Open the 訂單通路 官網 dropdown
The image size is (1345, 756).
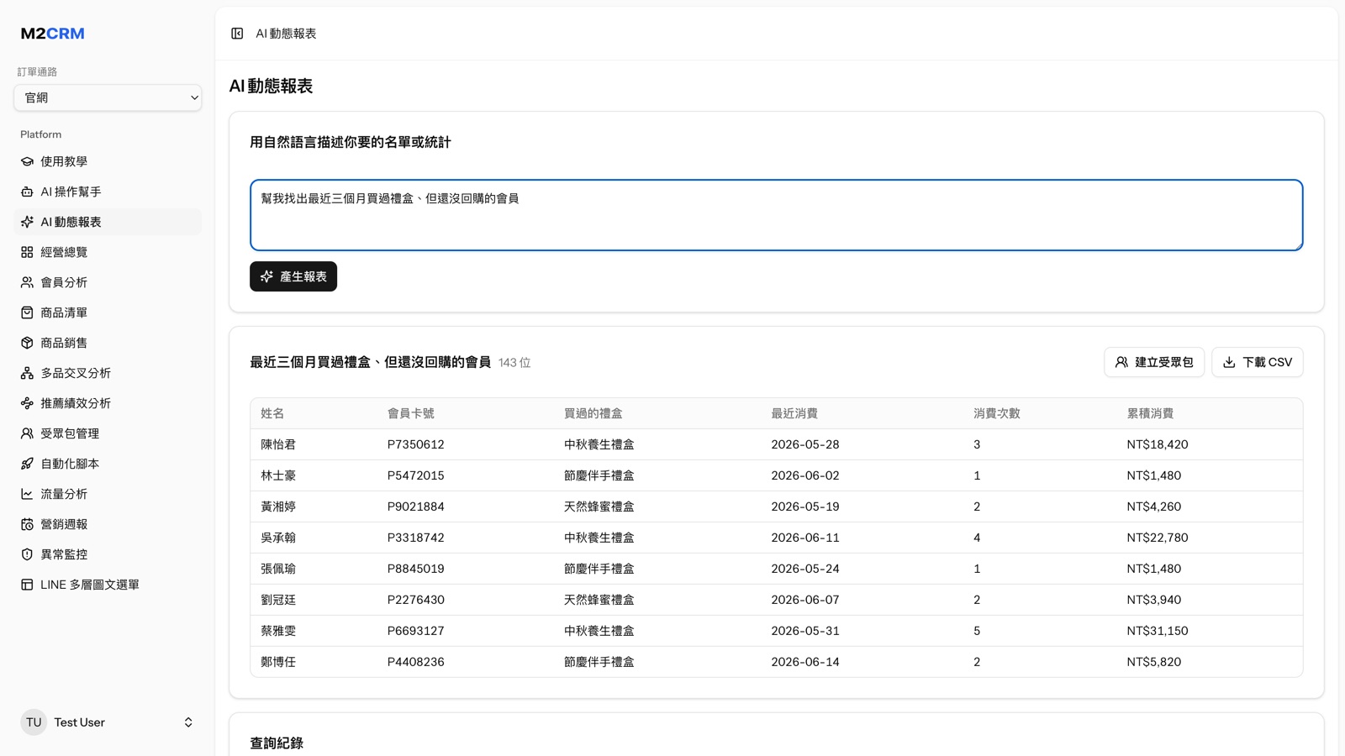[x=108, y=97]
